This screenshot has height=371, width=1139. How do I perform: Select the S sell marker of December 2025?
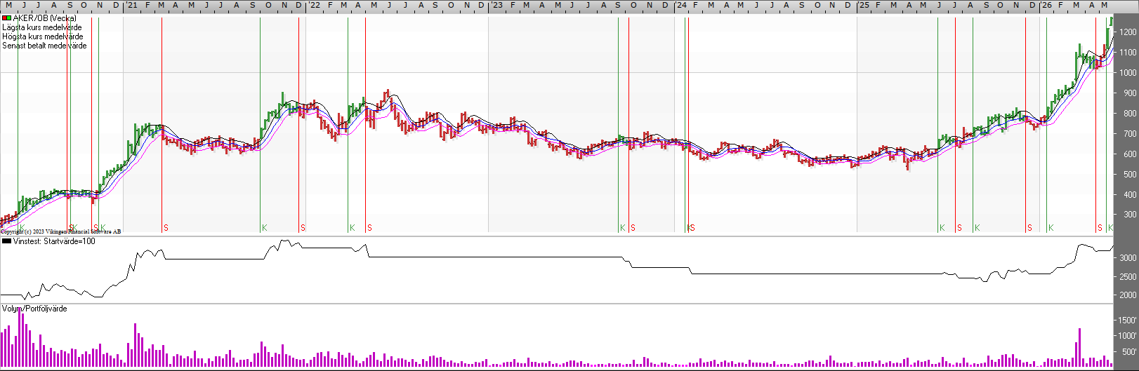click(1029, 228)
